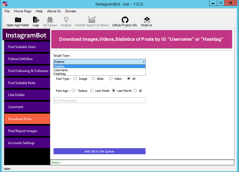Select Video post type radio button
This screenshot has height=172, width=239.
click(x=111, y=78)
